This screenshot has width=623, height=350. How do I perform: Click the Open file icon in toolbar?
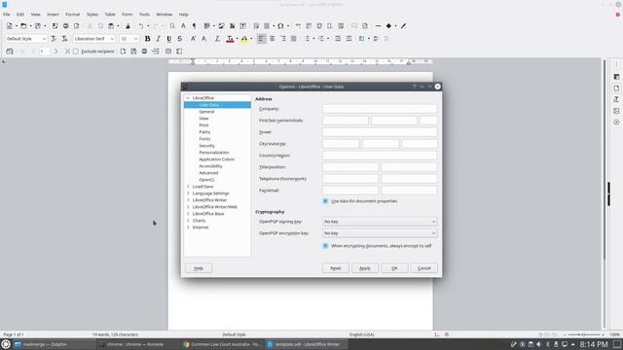(x=23, y=26)
